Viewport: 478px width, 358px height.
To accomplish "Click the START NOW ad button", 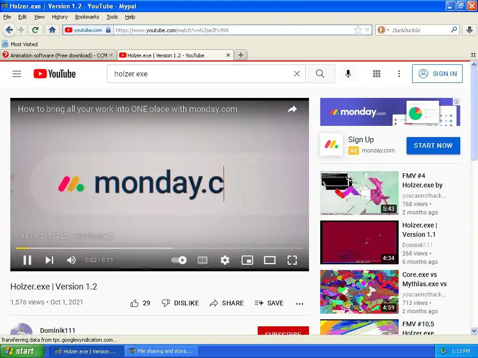I will pyautogui.click(x=433, y=145).
